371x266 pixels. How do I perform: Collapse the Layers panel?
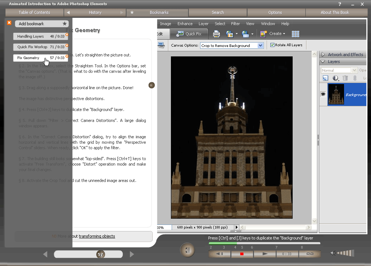323,61
